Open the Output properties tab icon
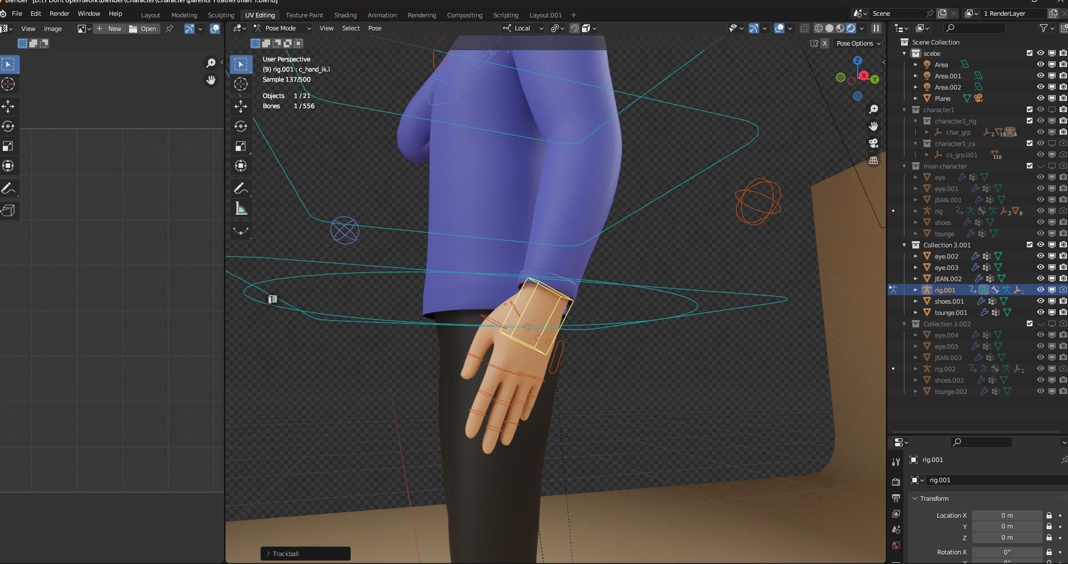The width and height of the screenshot is (1068, 564). click(896, 498)
